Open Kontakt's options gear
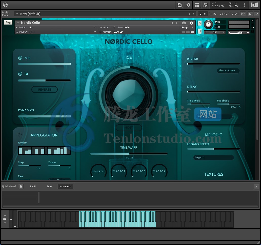This screenshot has width=261, height=245. (x=188, y=5)
